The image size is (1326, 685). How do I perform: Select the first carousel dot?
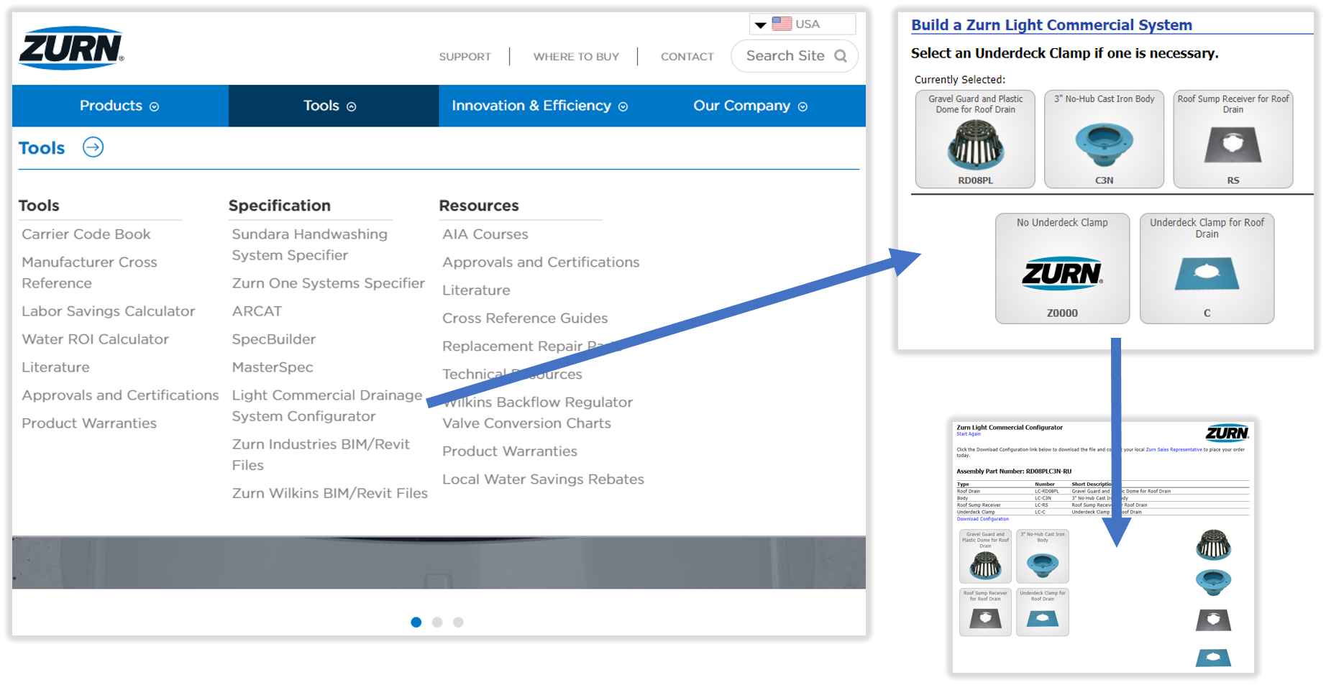pyautogui.click(x=416, y=622)
